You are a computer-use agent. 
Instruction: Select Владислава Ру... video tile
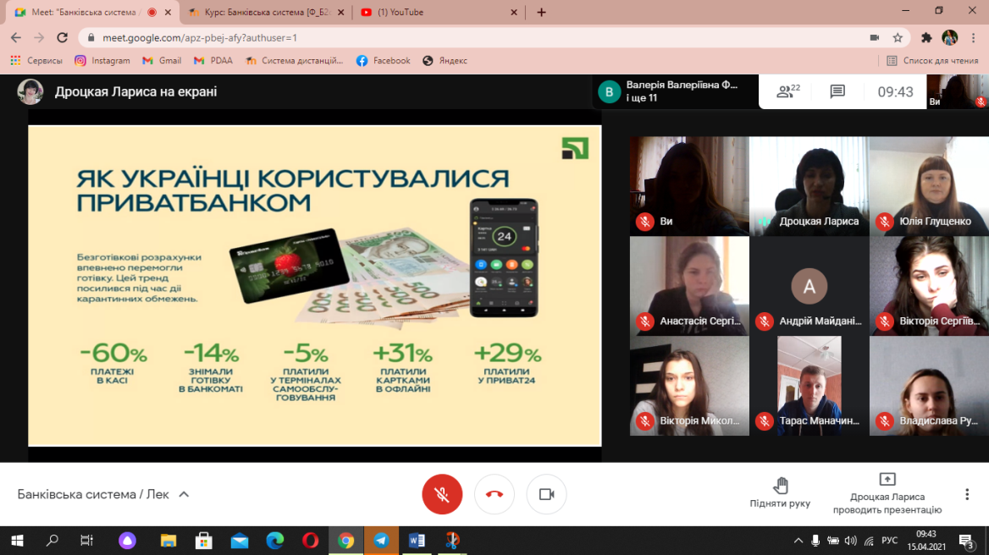pos(929,386)
